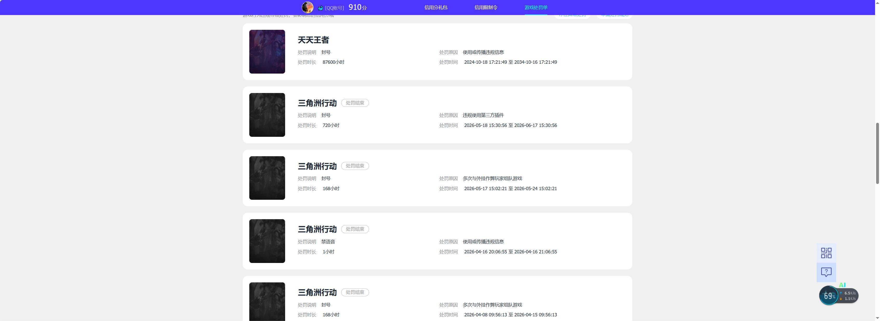Image resolution: width=880 pixels, height=321 pixels.
Task: Click 封号 in the 720小时 record
Action: tap(326, 115)
